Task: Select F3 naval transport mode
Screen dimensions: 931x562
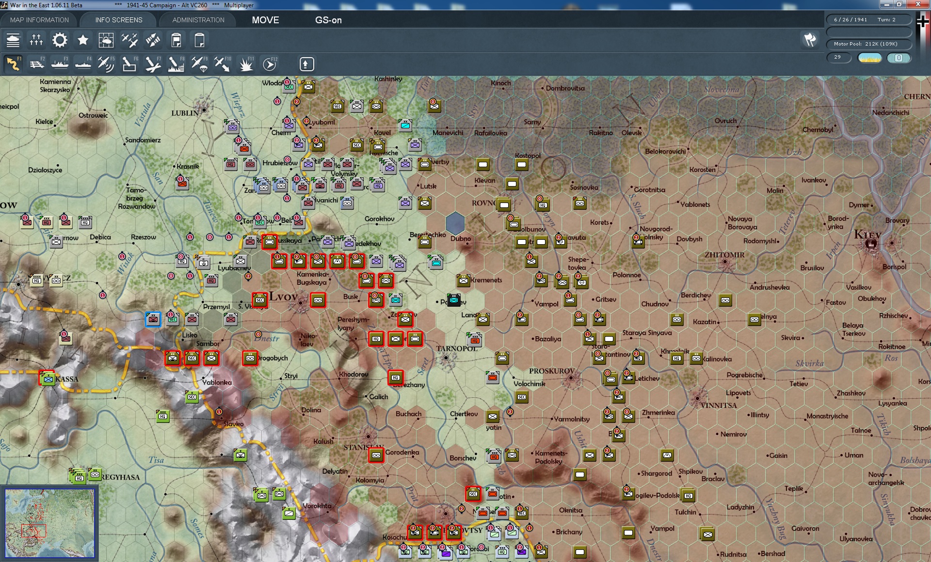Action: click(60, 64)
